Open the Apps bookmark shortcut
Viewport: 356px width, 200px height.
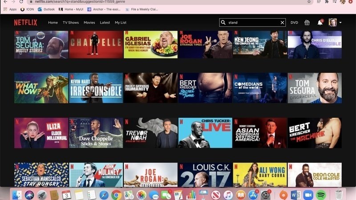pos(10,9)
